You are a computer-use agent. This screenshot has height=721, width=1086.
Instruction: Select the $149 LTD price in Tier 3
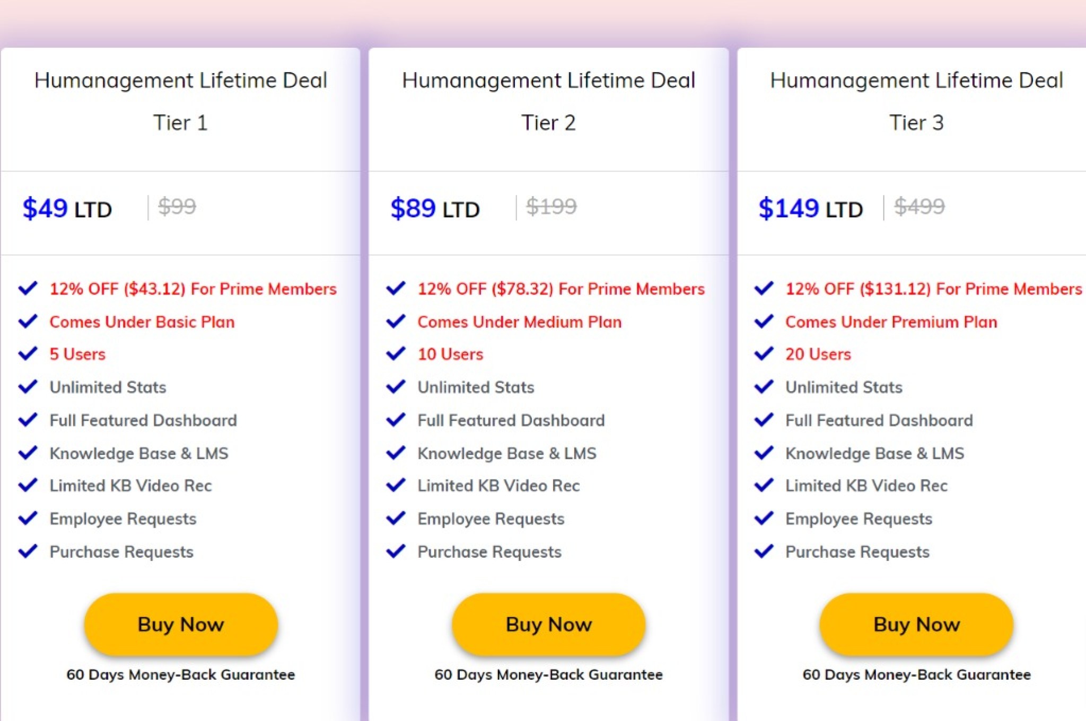click(x=811, y=208)
